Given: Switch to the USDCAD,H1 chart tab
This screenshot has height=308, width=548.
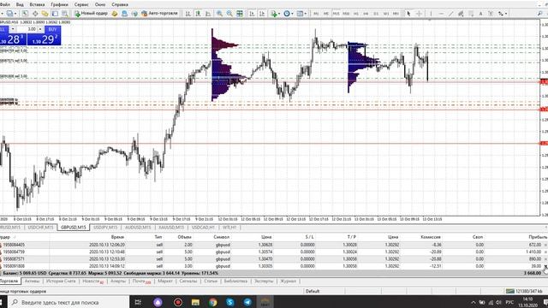Looking at the screenshot, I should pyautogui.click(x=203, y=228).
